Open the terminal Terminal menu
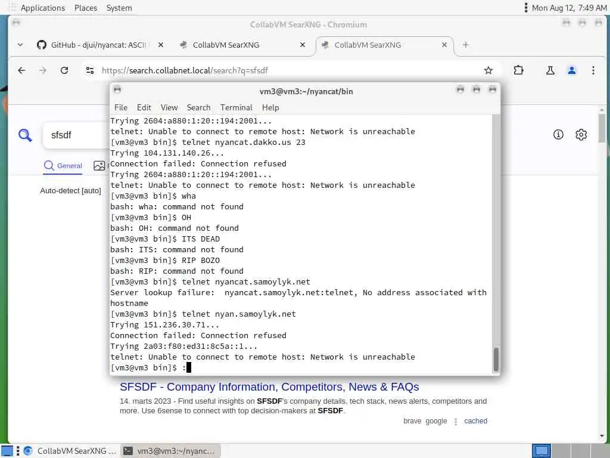Screen dimensions: 610x458 pos(236,107)
